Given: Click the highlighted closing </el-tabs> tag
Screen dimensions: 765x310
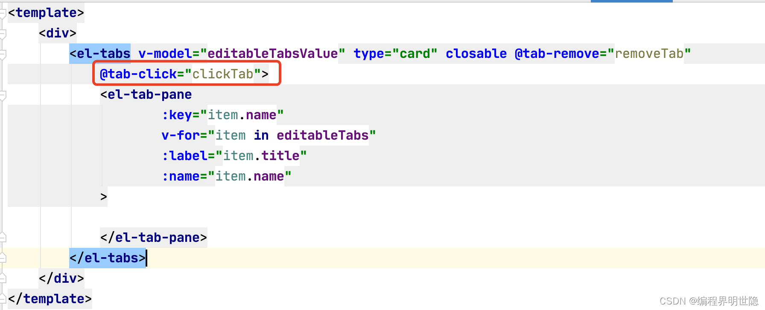Looking at the screenshot, I should 108,258.
